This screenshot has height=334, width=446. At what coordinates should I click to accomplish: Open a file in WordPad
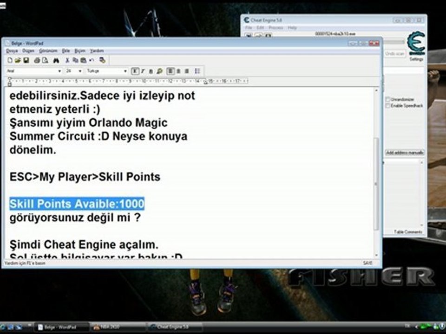[18, 60]
